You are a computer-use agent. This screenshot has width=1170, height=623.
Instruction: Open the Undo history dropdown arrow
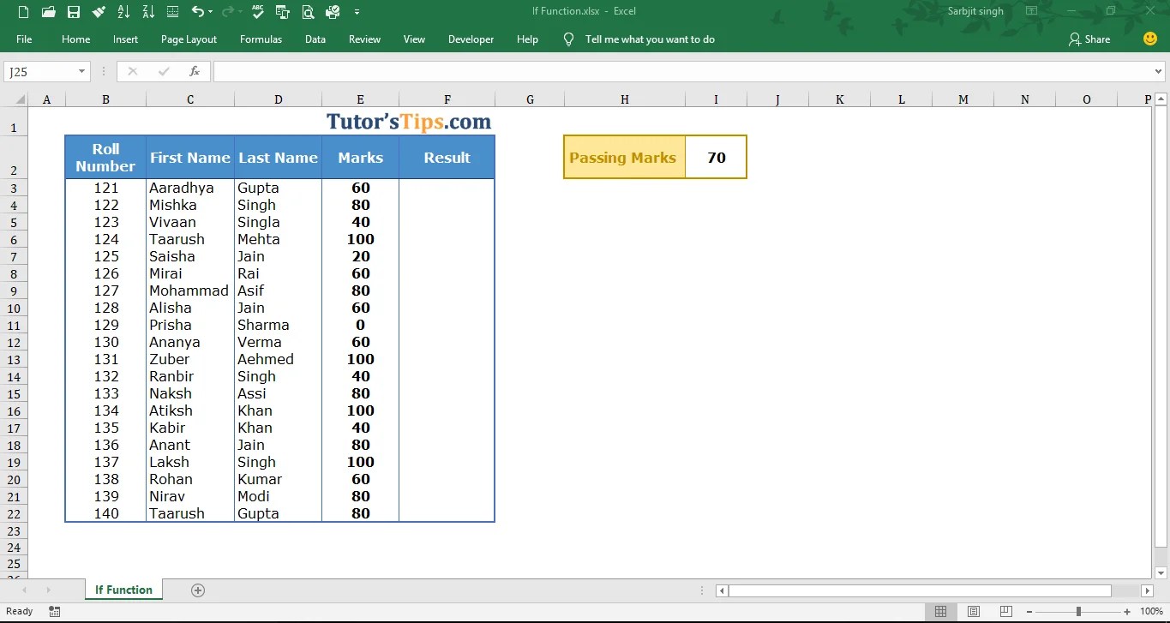(x=209, y=11)
